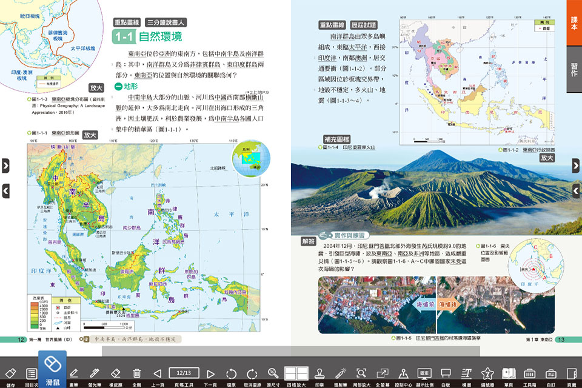Select the 滑鼠 mouse tool
Image resolution: width=582 pixels, height=388 pixels.
click(52, 369)
